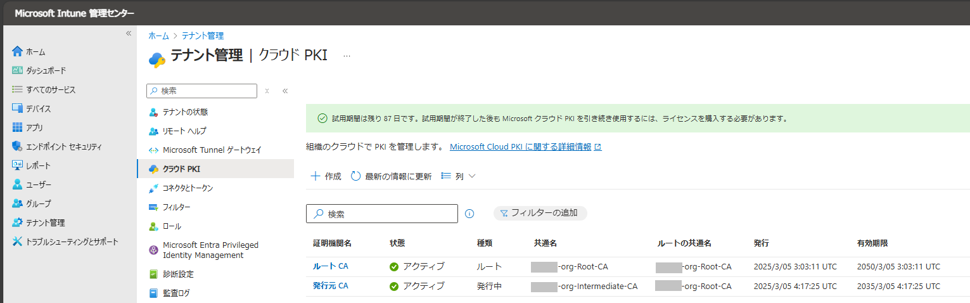The height and width of the screenshot is (303, 970).
Task: Sort by 証明機関名 column header
Action: (332, 243)
